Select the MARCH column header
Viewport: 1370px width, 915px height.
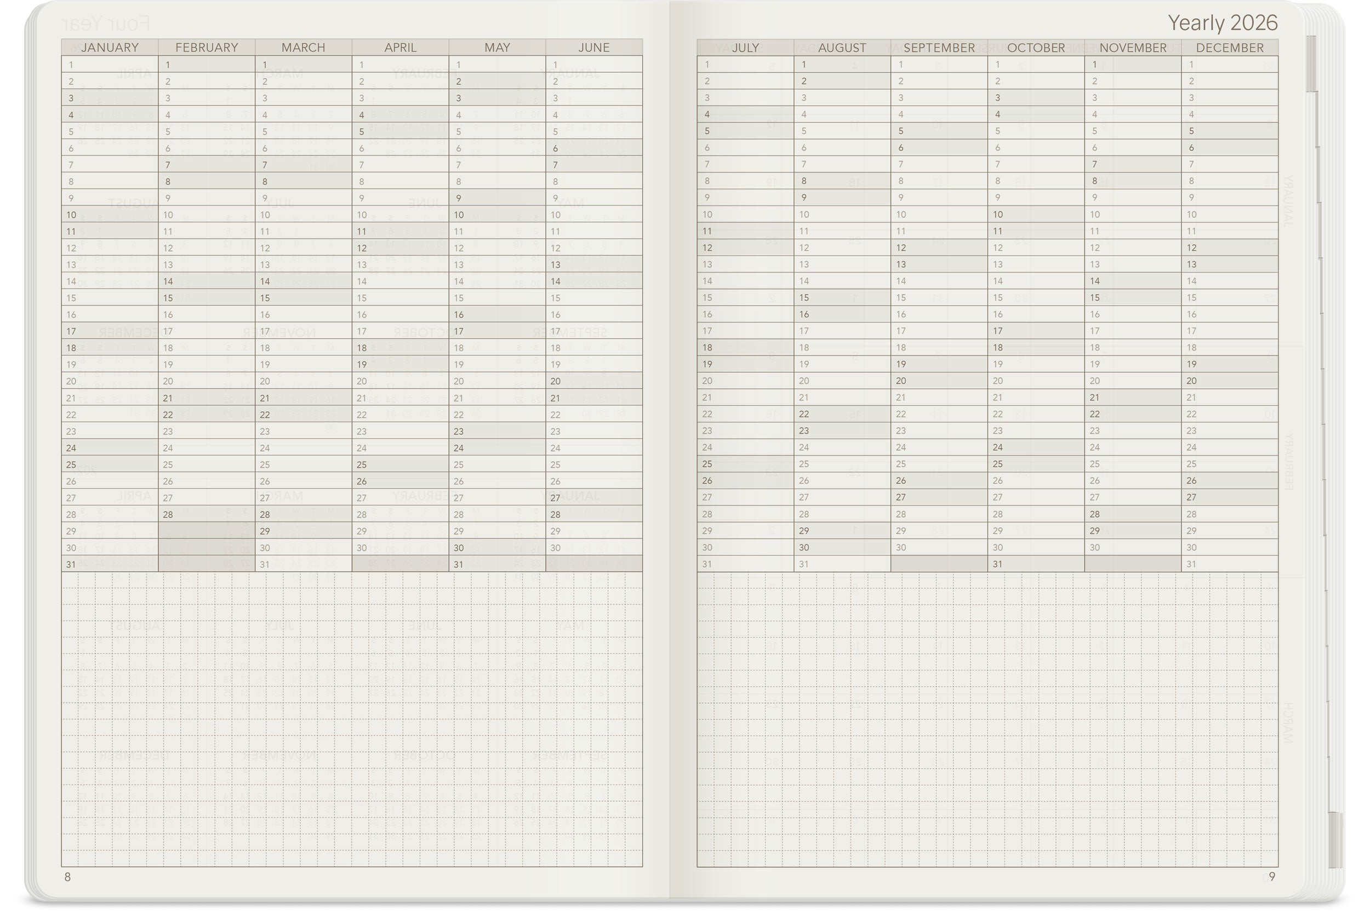click(303, 47)
